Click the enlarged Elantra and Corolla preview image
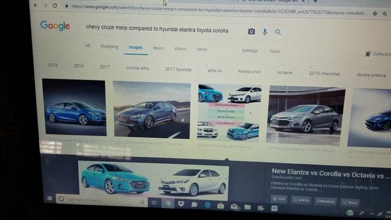This screenshot has height=220, width=391. [x=153, y=181]
